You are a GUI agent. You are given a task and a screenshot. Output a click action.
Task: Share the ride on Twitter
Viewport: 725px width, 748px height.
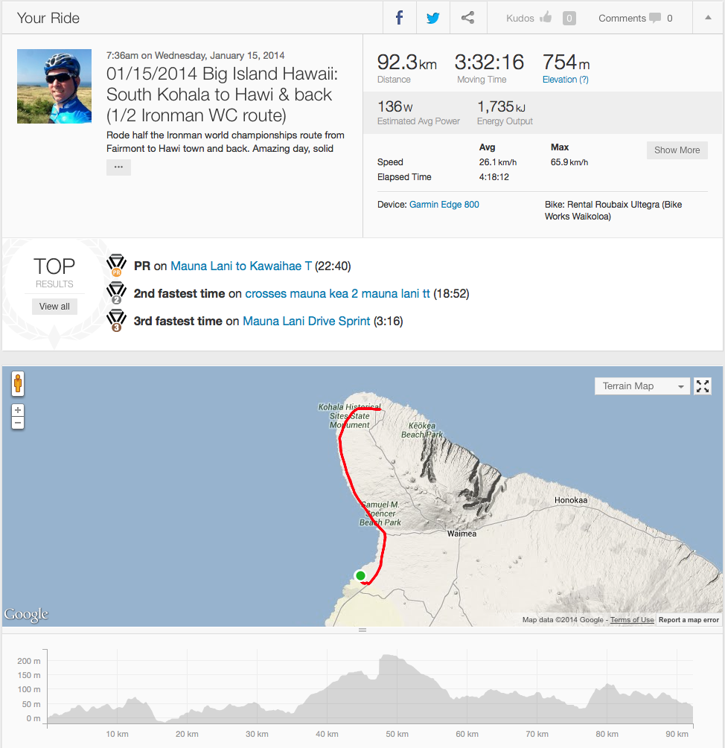[433, 18]
